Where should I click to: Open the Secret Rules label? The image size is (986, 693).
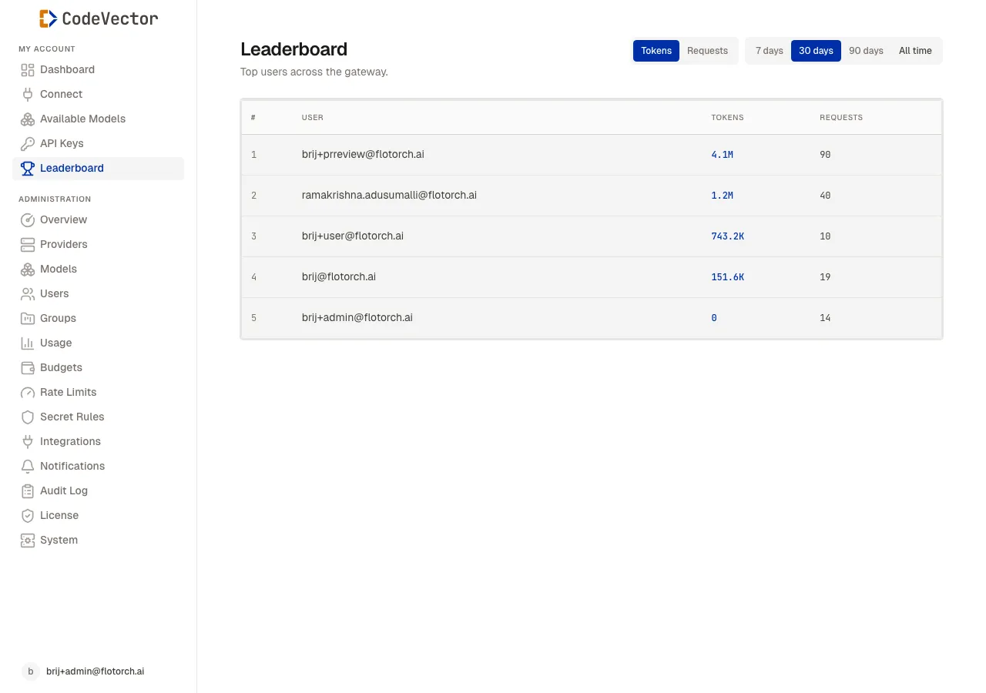72,417
